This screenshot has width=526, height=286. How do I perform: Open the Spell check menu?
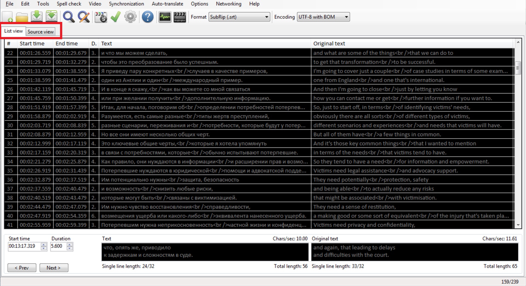click(69, 4)
